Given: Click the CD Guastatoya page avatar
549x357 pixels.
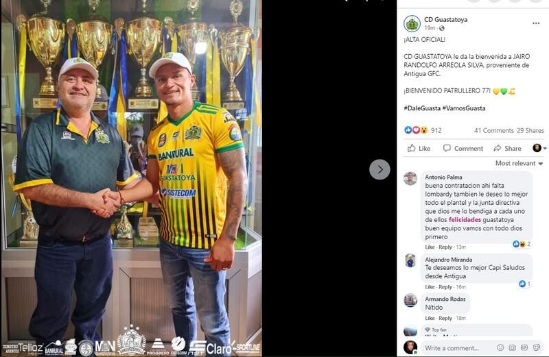Looking at the screenshot, I should pos(412,24).
